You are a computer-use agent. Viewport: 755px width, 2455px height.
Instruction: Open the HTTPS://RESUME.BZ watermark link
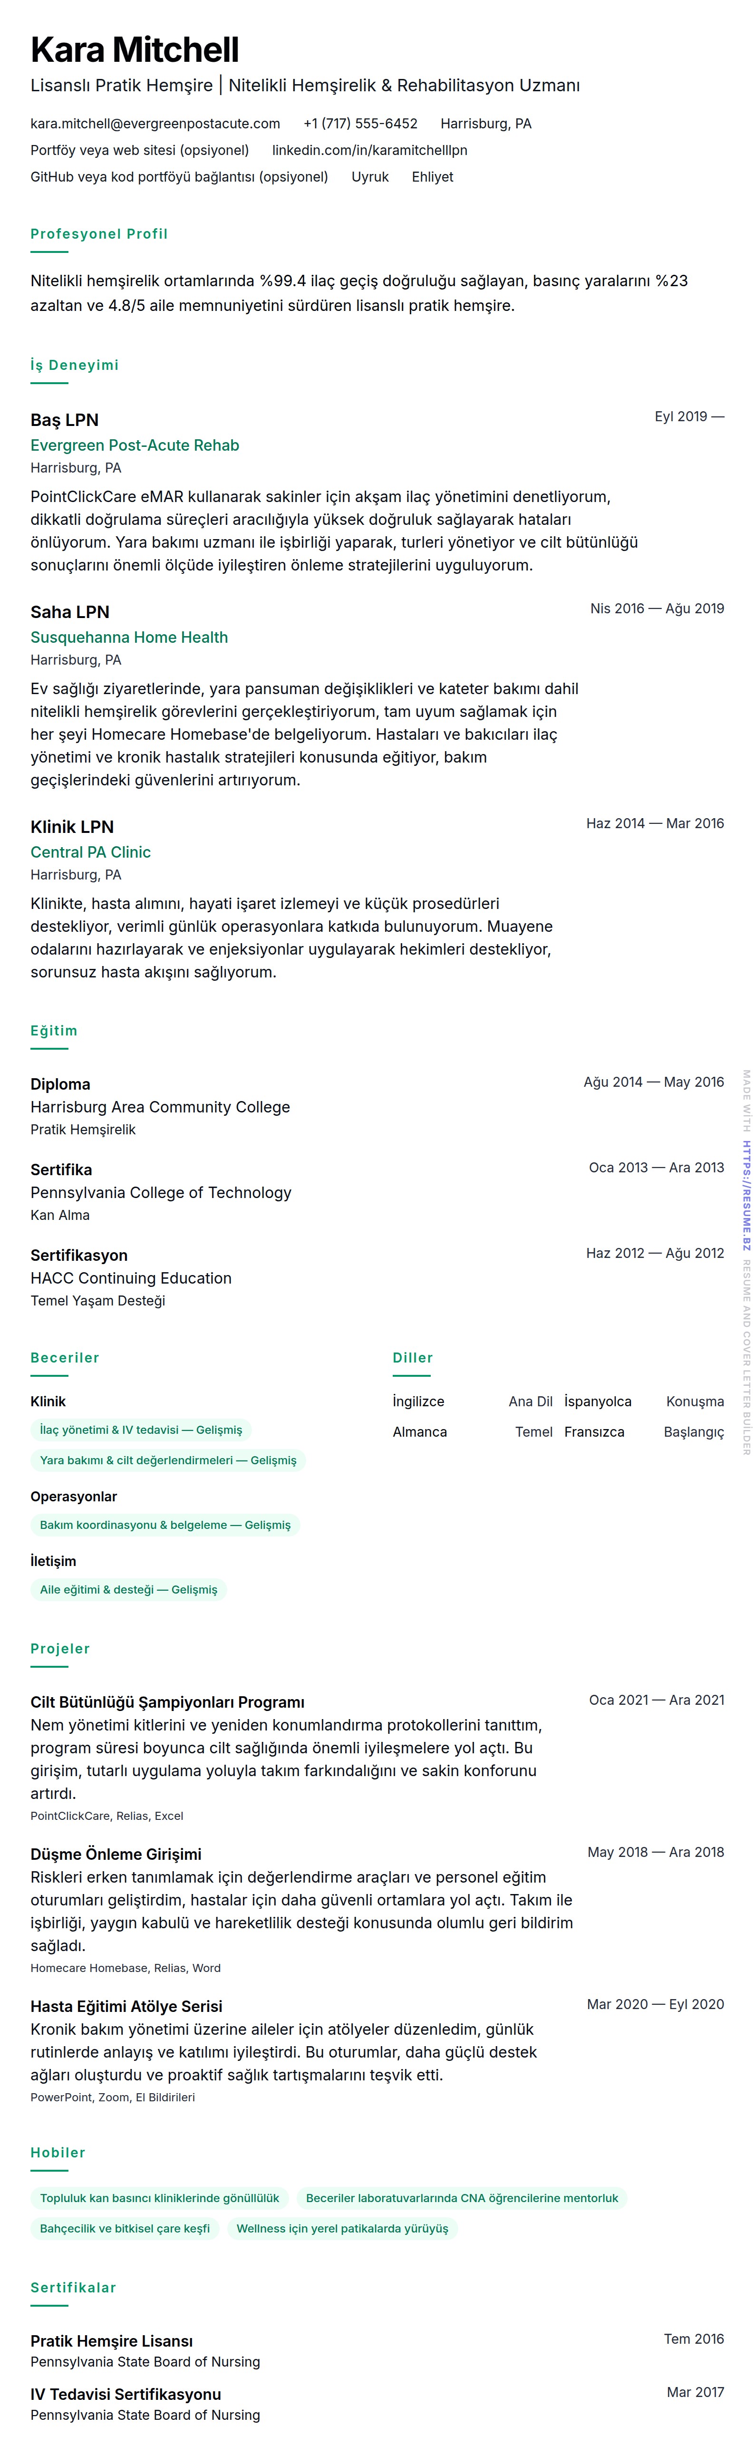pyautogui.click(x=746, y=1195)
